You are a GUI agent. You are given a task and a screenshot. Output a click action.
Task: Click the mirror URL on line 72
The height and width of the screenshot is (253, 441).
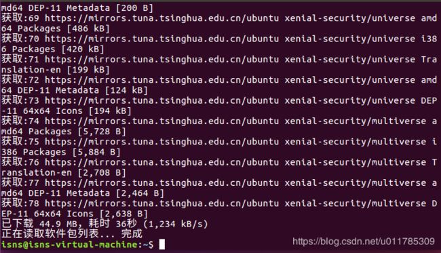tap(162, 80)
